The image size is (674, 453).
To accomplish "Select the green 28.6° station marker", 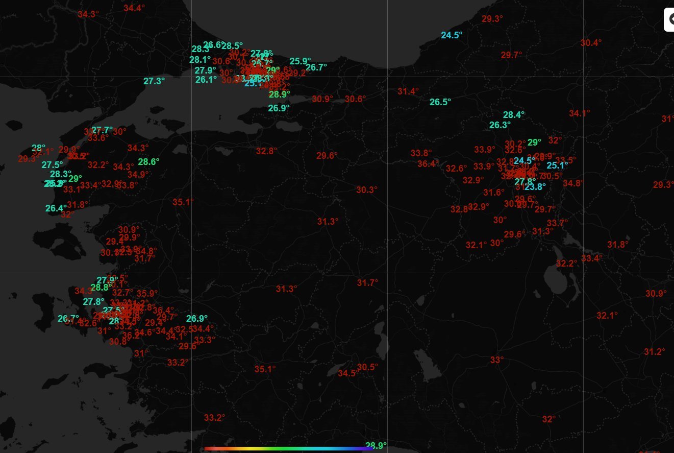I will [x=148, y=162].
